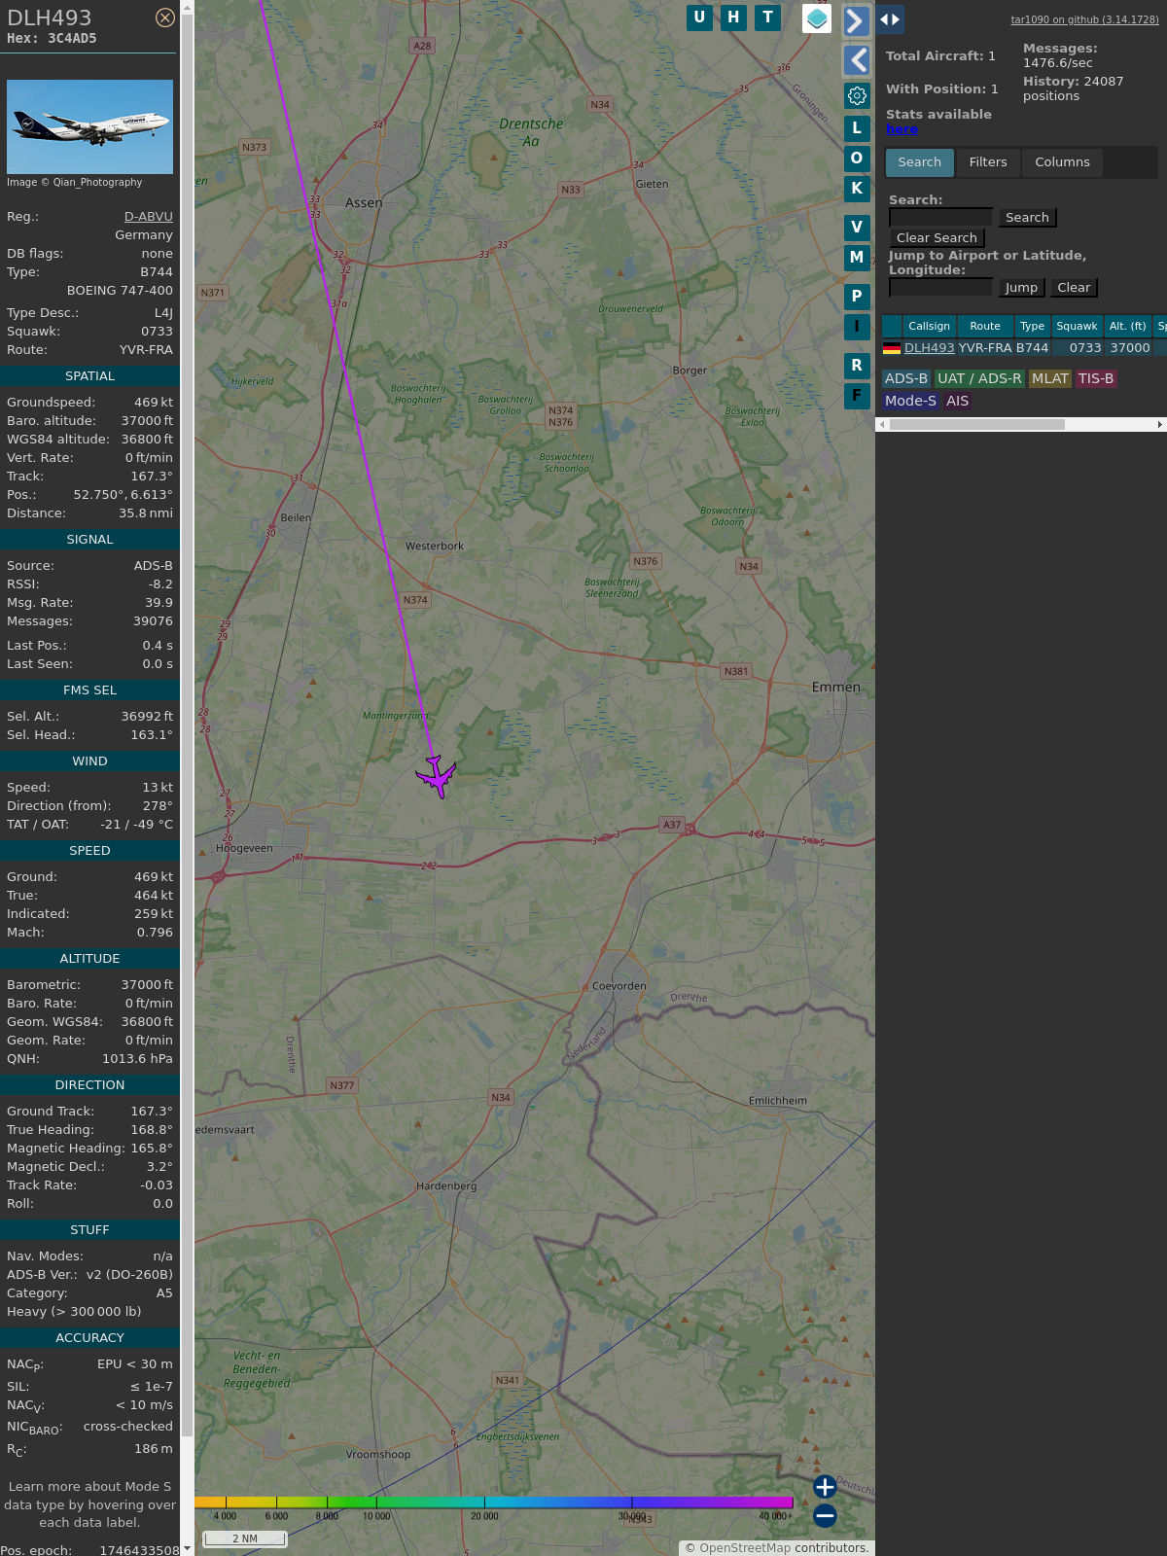Click the SIGNAL section header
Image resolution: width=1167 pixels, height=1556 pixels.
coord(89,540)
